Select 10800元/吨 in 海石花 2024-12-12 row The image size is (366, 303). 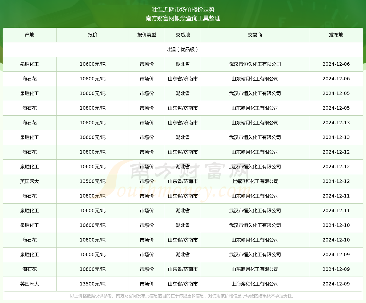tap(93, 152)
